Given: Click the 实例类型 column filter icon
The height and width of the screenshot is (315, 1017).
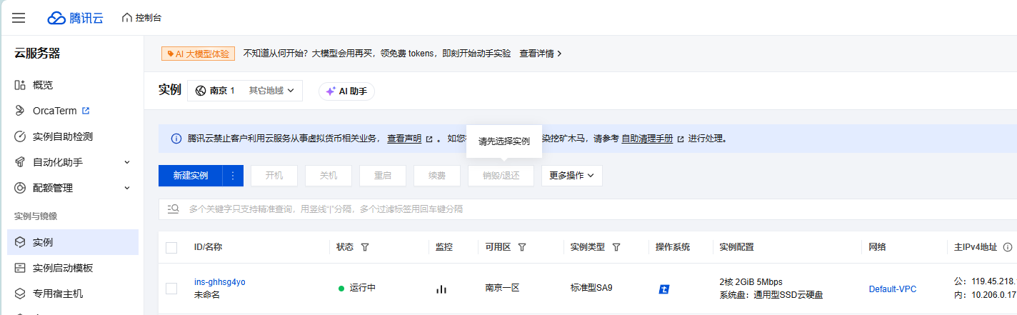Looking at the screenshot, I should (616, 247).
